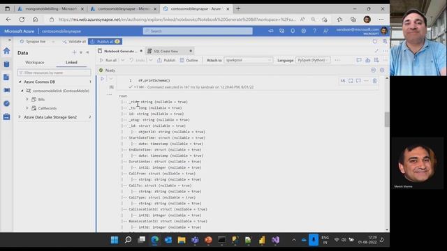This screenshot has height=251, width=447.
Task: Click Run all in notebook toolbar
Action: coord(108,61)
